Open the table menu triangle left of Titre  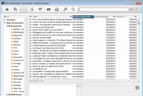pyautogui.click(x=31, y=17)
